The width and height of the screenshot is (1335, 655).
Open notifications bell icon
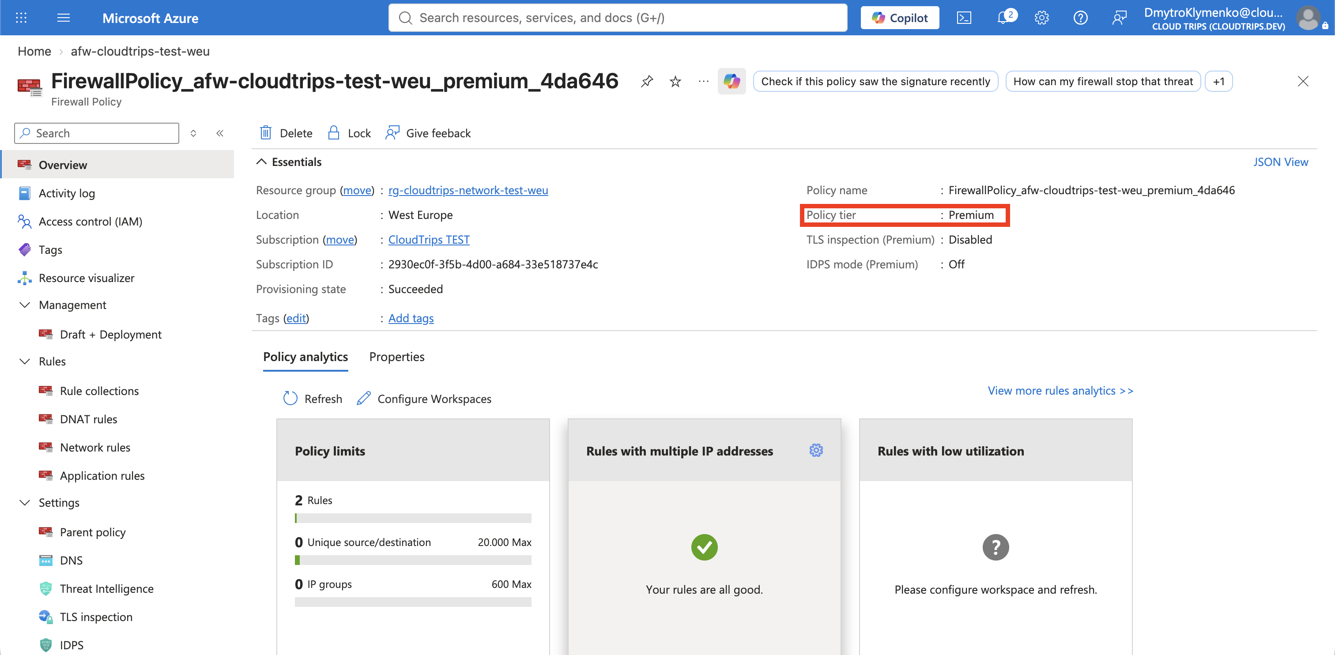(1004, 18)
